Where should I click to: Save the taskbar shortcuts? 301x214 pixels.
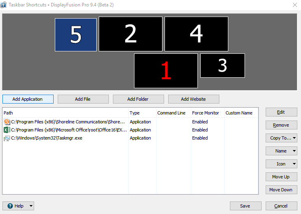click(245, 206)
